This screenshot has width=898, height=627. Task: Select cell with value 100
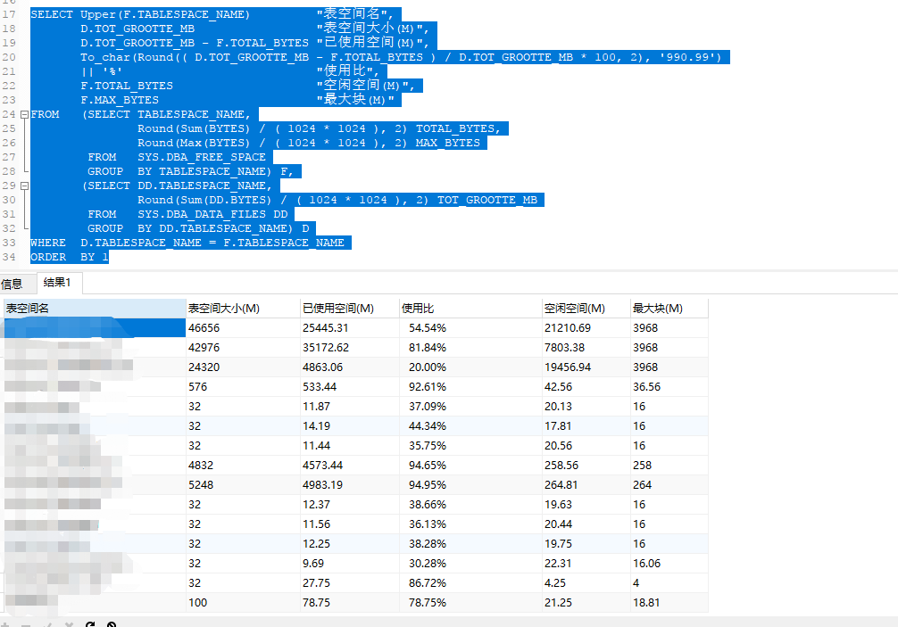click(x=243, y=602)
